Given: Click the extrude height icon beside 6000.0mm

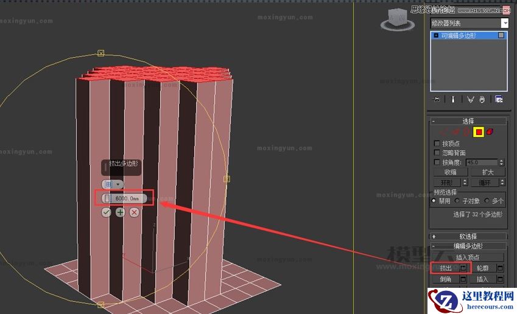Looking at the screenshot, I should coord(107,198).
